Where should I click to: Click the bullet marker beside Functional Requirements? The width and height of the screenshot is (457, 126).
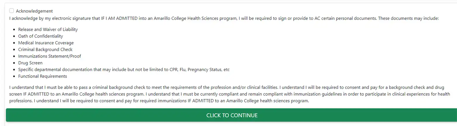(15, 77)
